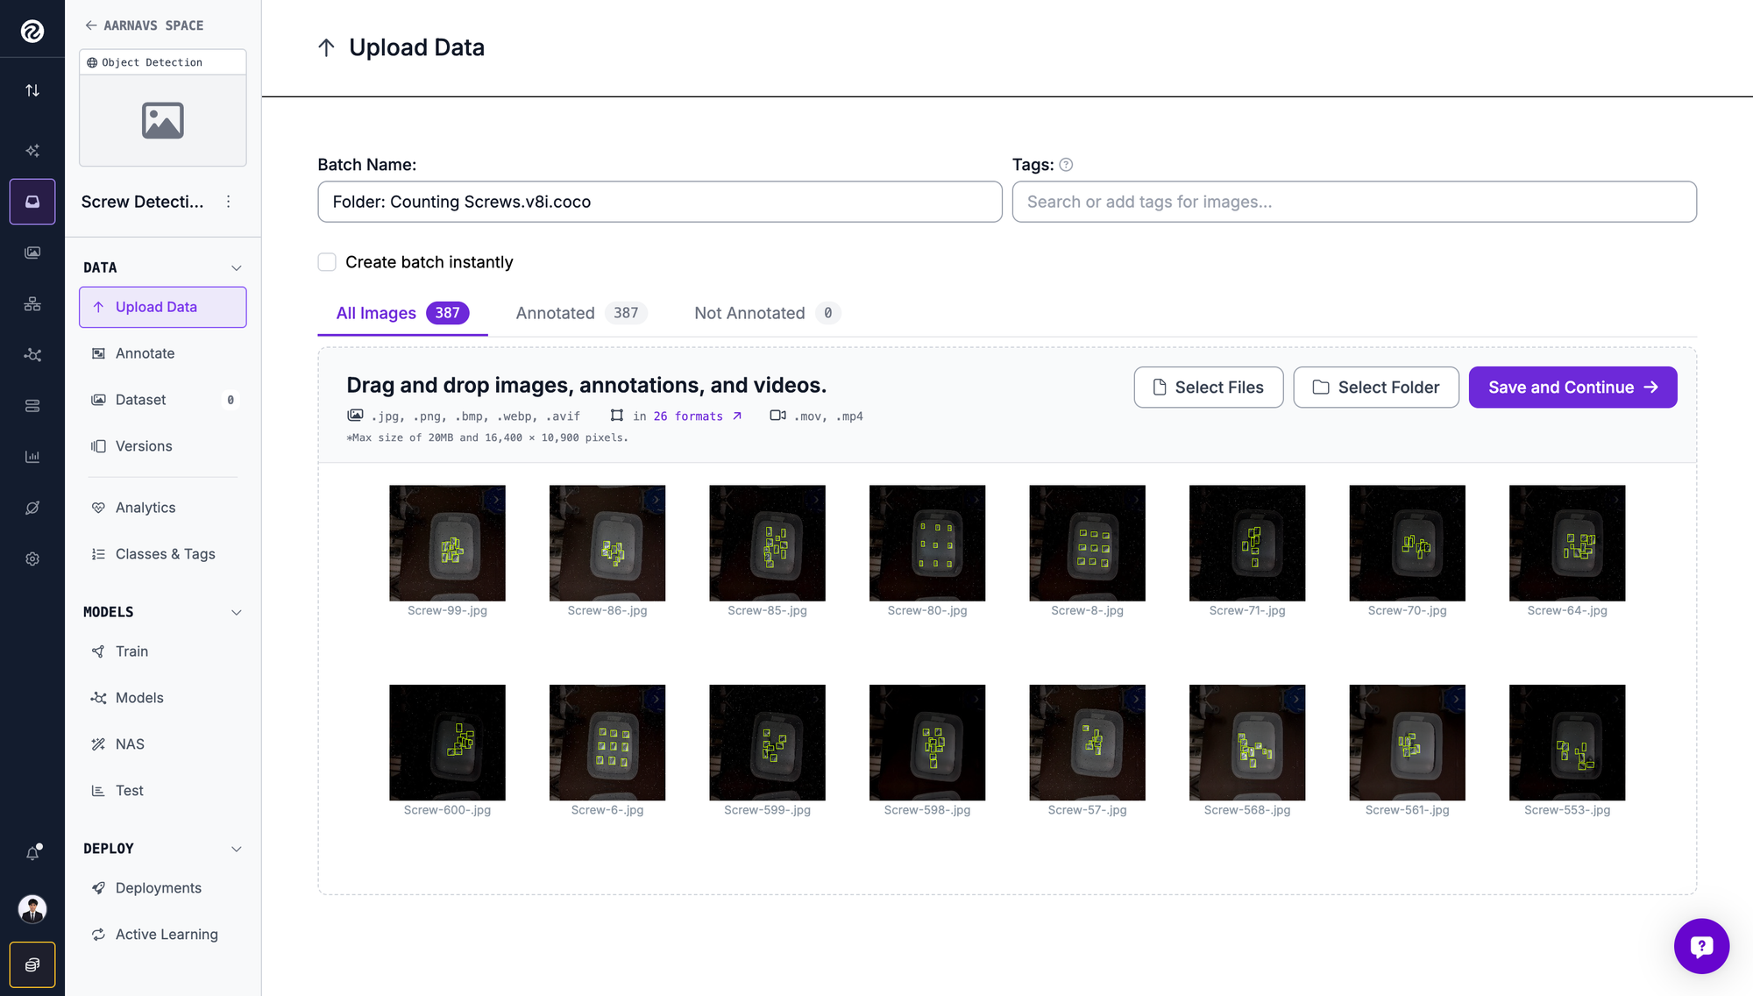Collapse the DATA section
1753x996 pixels.
tap(236, 268)
